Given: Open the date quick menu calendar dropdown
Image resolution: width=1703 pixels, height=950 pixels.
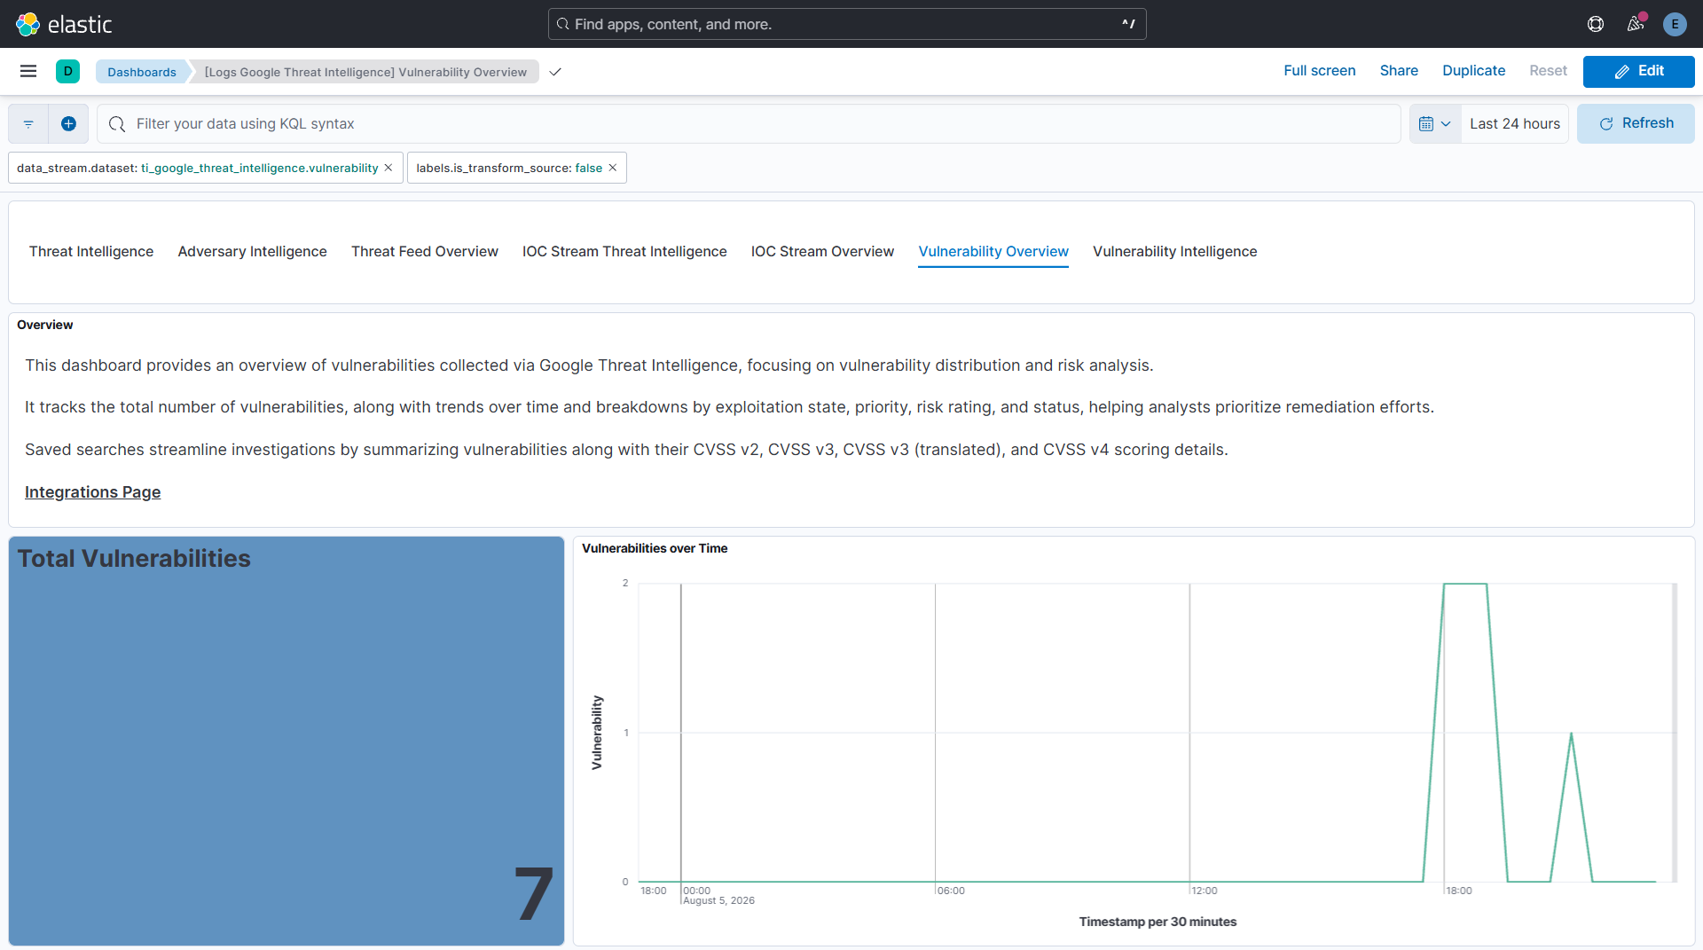Looking at the screenshot, I should (x=1434, y=124).
